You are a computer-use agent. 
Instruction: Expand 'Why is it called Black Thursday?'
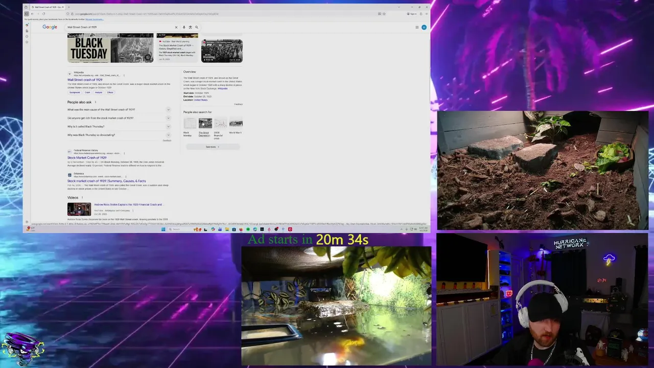click(x=119, y=126)
